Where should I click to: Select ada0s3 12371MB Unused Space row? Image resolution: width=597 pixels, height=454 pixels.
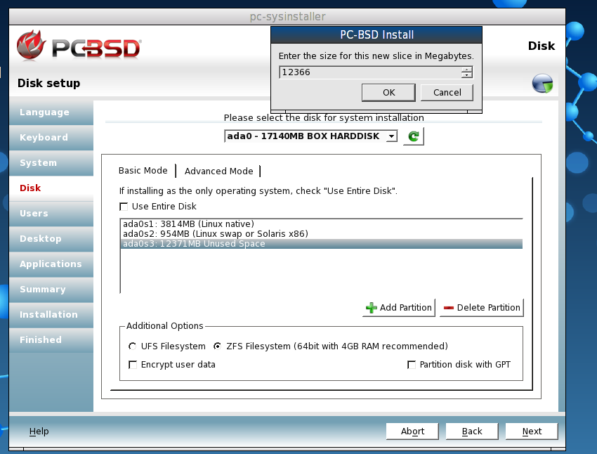coord(322,244)
